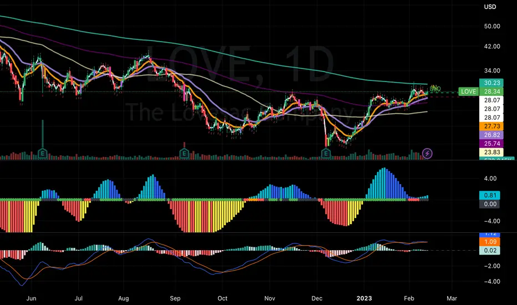The width and height of the screenshot is (517, 305).
Task: Open the December earnings E marker
Action: (x=326, y=153)
